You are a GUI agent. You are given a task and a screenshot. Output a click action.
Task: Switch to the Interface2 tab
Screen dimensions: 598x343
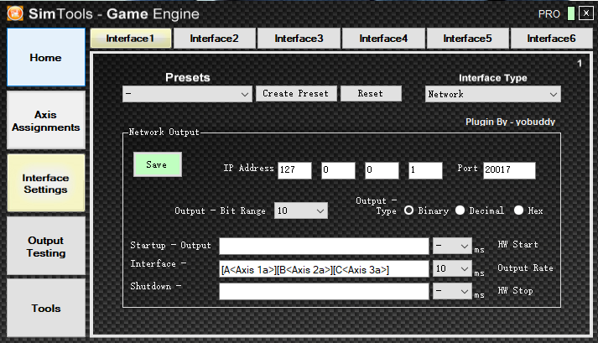coord(215,38)
